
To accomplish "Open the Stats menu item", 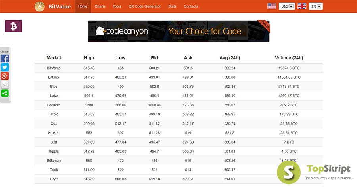I will (172, 6).
